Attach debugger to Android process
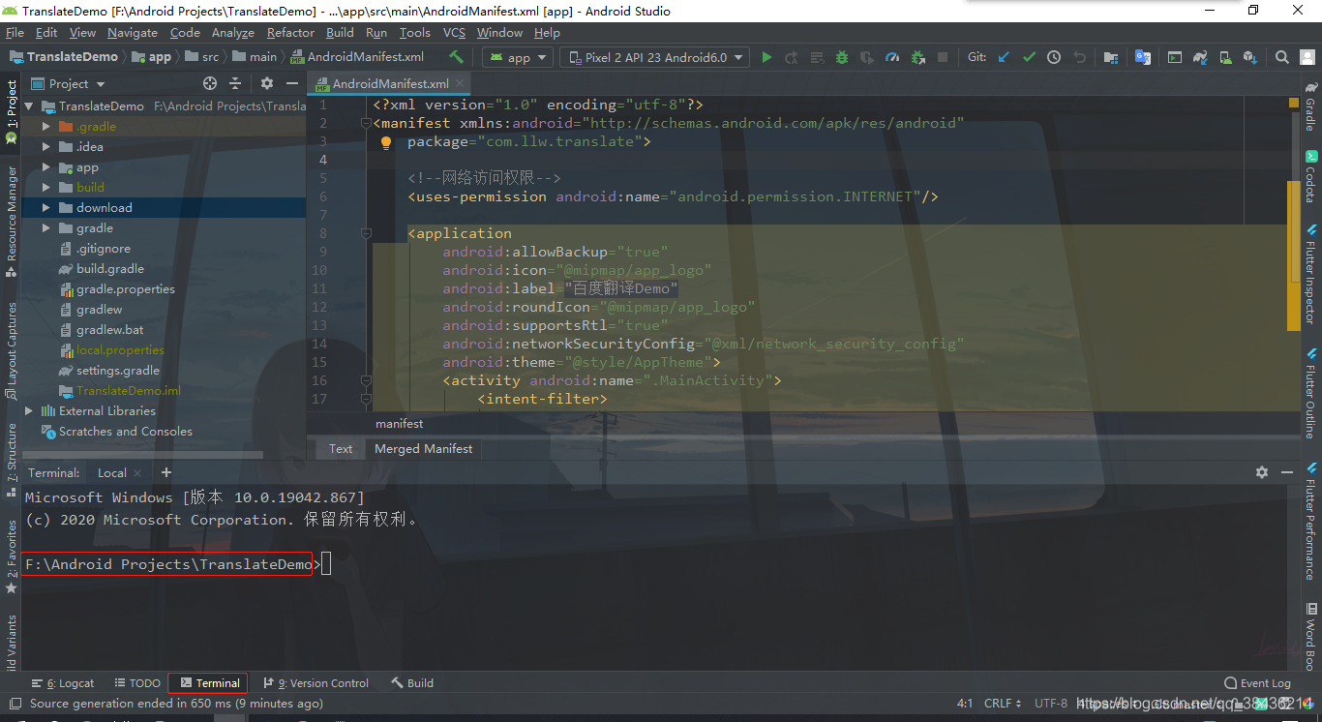 [917, 57]
